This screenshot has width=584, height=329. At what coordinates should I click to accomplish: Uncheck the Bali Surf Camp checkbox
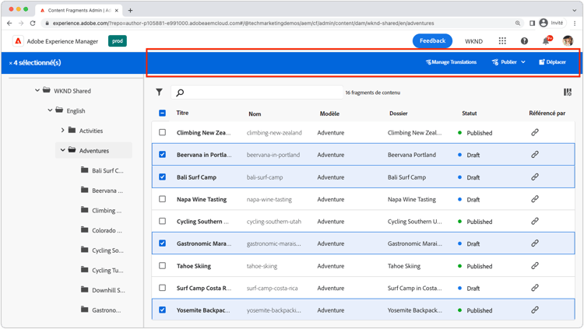pyautogui.click(x=162, y=177)
